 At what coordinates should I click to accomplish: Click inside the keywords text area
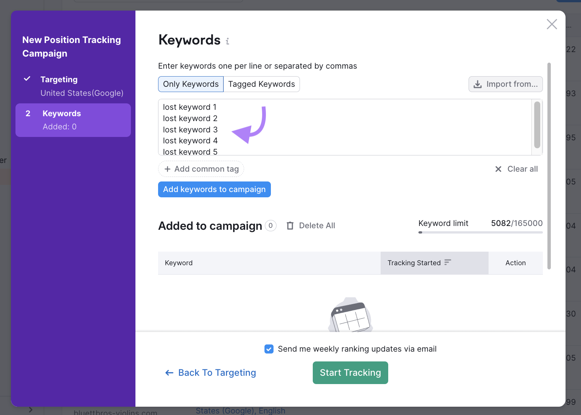coord(344,127)
